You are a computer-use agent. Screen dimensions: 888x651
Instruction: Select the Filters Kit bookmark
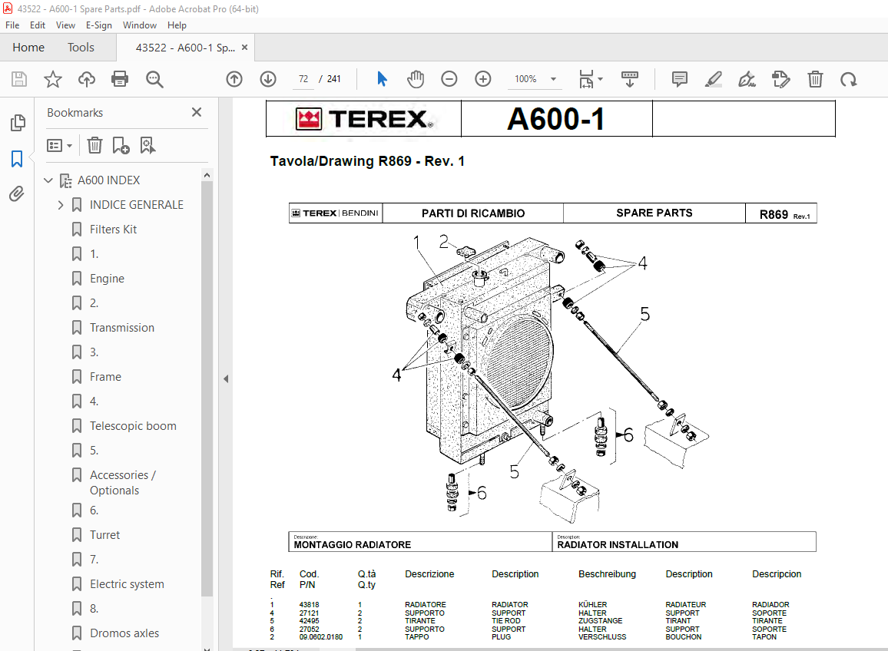click(113, 230)
